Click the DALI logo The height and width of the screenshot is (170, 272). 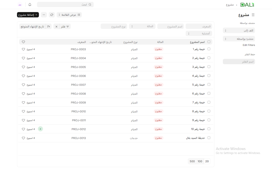coord(247,5)
